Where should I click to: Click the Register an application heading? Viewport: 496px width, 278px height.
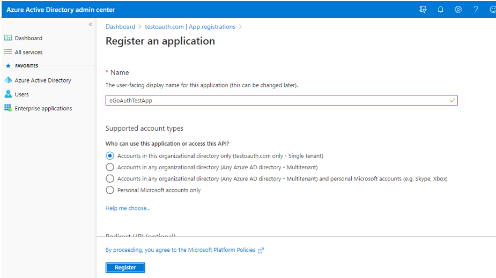point(160,41)
